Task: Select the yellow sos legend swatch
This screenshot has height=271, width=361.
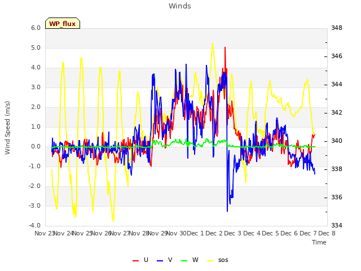Action: 210,260
